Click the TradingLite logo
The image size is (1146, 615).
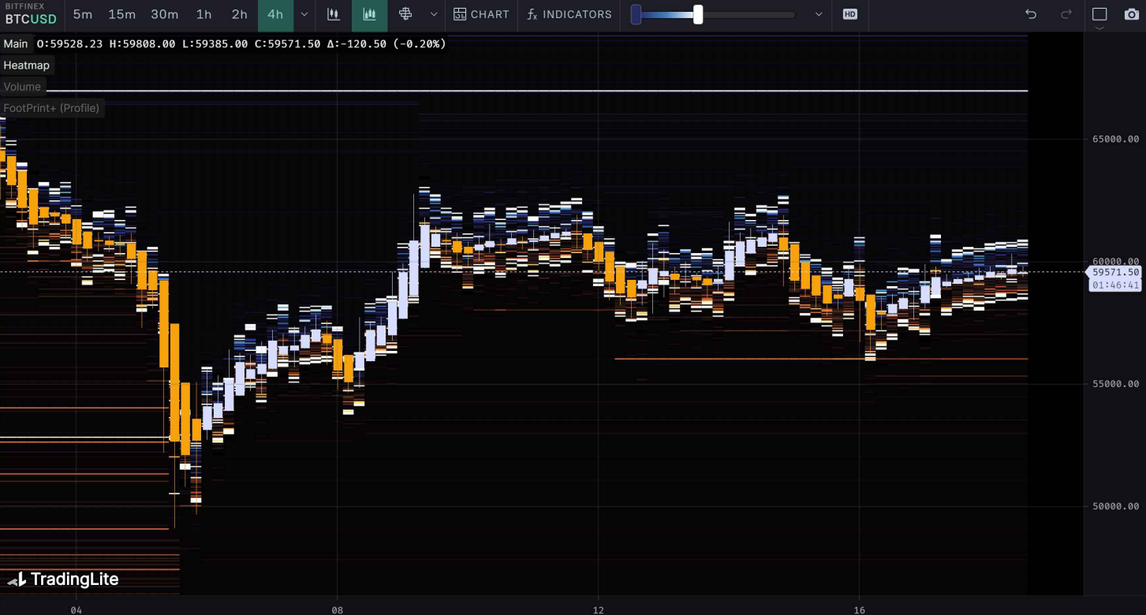pyautogui.click(x=63, y=580)
